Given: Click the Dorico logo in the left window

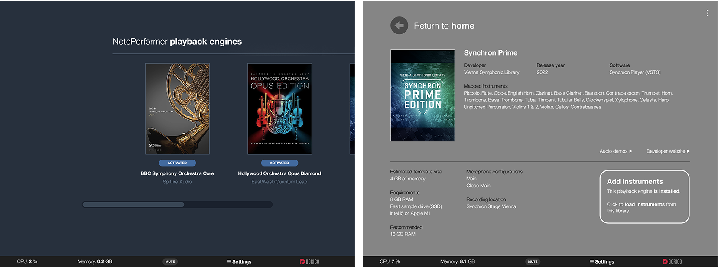Looking at the screenshot, I should [x=309, y=261].
